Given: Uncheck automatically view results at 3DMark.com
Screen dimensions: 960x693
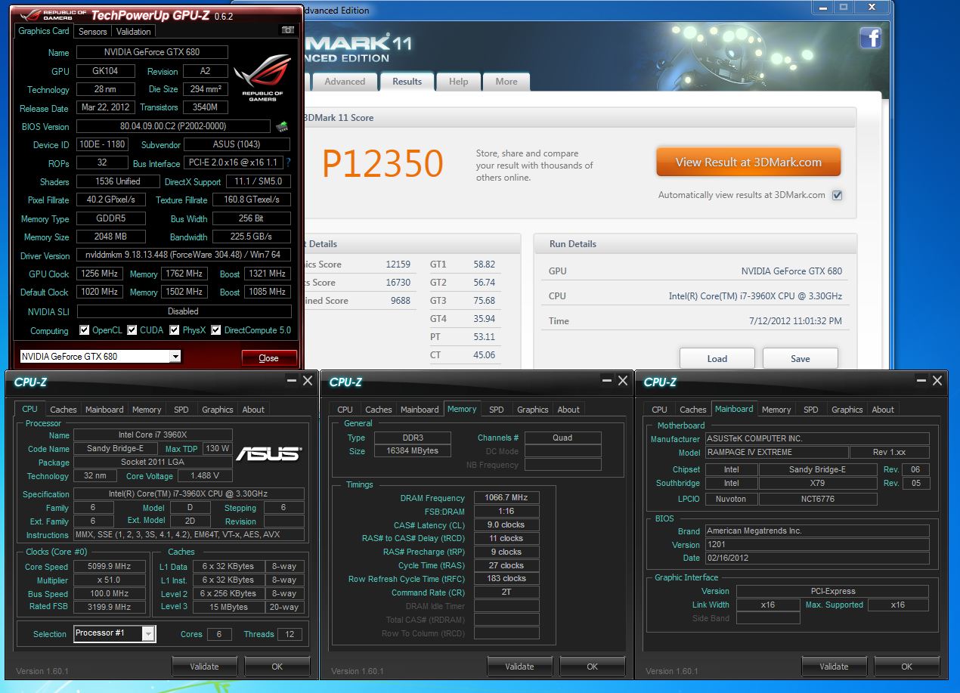Looking at the screenshot, I should [837, 195].
